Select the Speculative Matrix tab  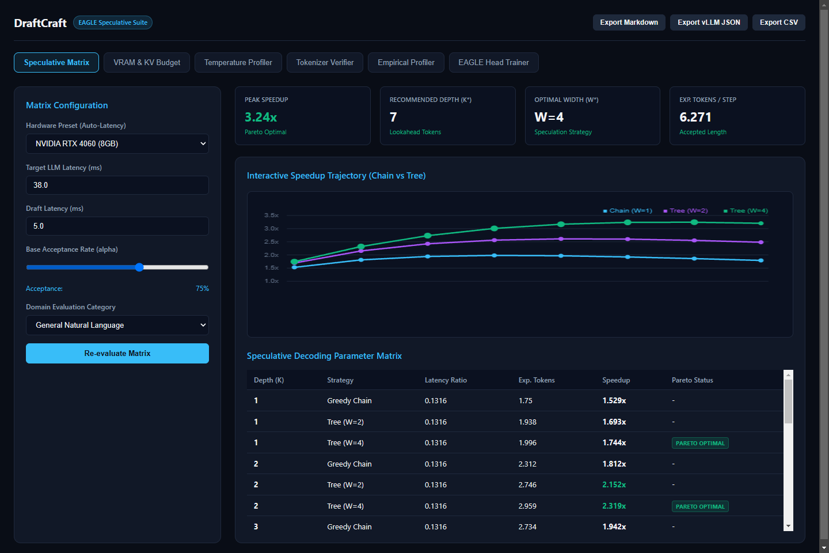click(56, 62)
